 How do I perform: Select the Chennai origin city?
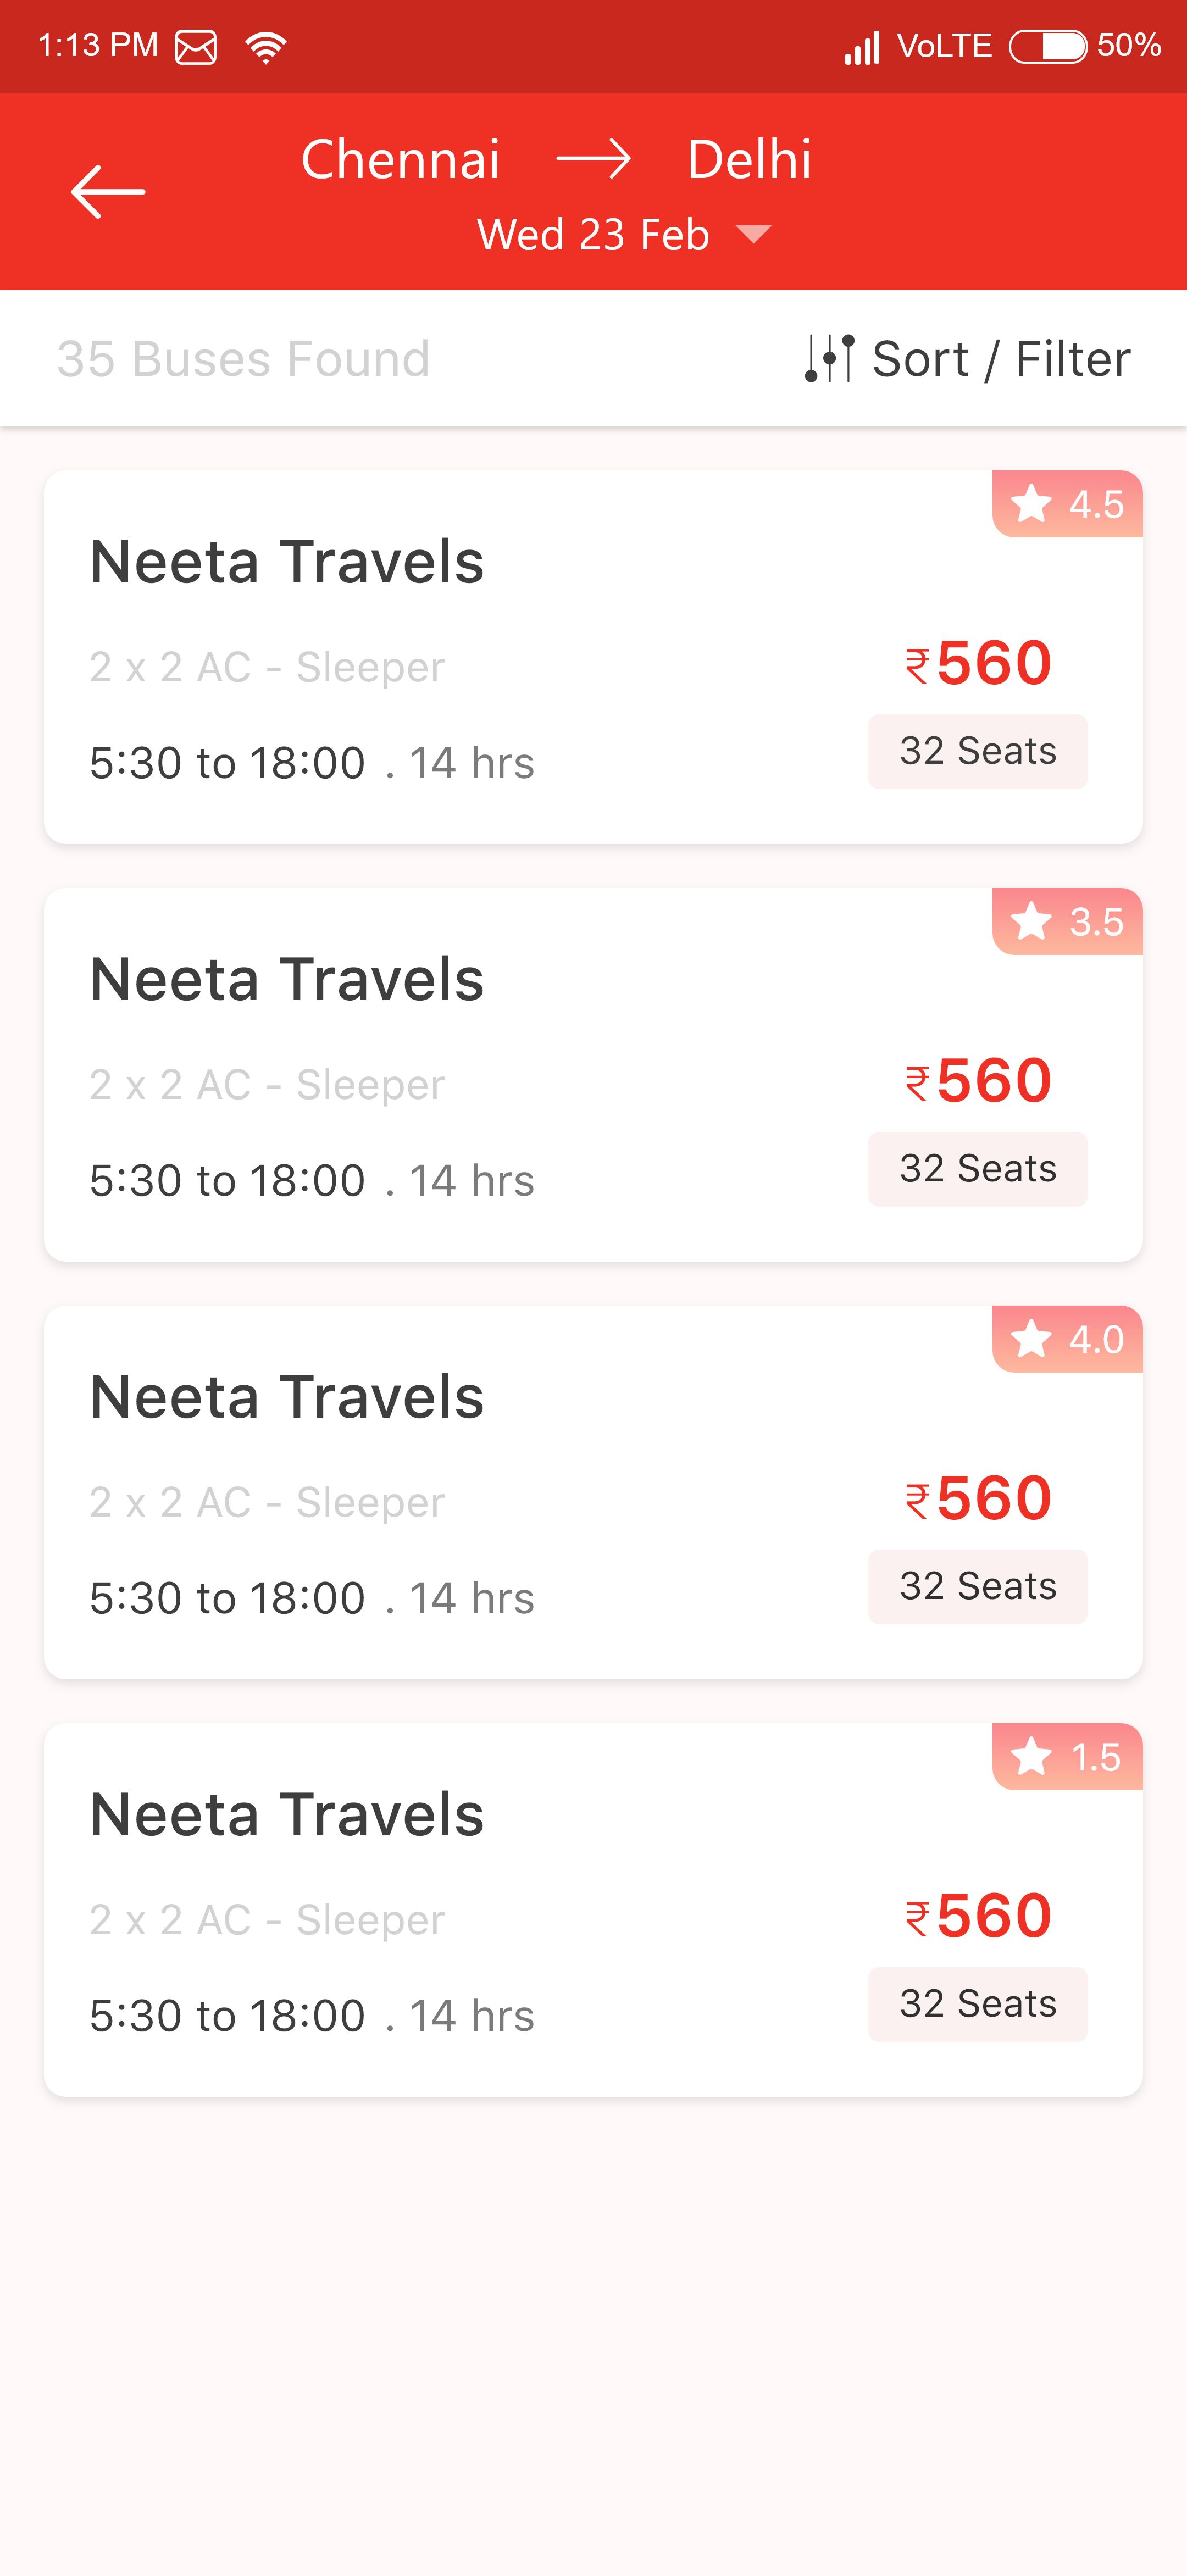400,159
